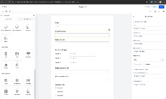The width and height of the screenshot is (166, 99).
Task: Add an Image element
Action: (x=6, y=81)
